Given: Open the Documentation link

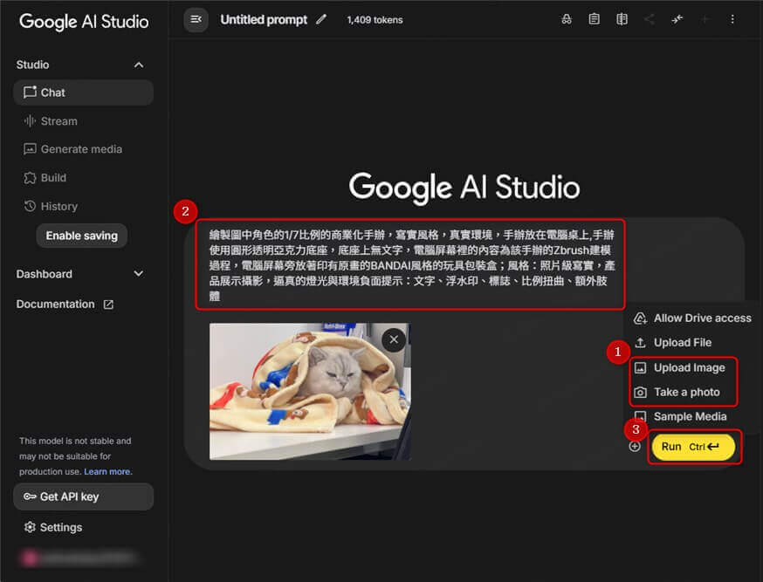Looking at the screenshot, I should [x=56, y=305].
